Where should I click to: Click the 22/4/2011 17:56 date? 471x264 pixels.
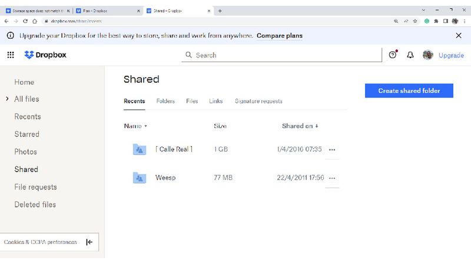300,178
